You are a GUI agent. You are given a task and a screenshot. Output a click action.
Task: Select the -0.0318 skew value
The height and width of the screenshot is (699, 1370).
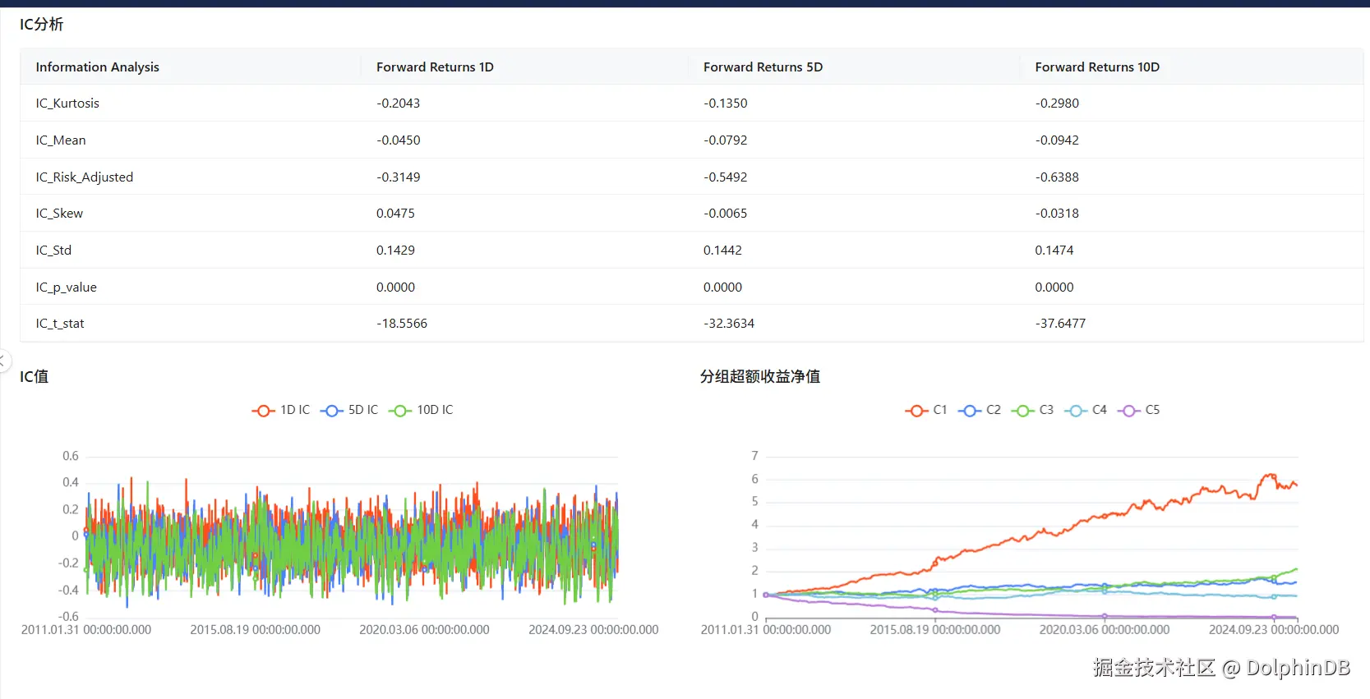pyautogui.click(x=1057, y=214)
